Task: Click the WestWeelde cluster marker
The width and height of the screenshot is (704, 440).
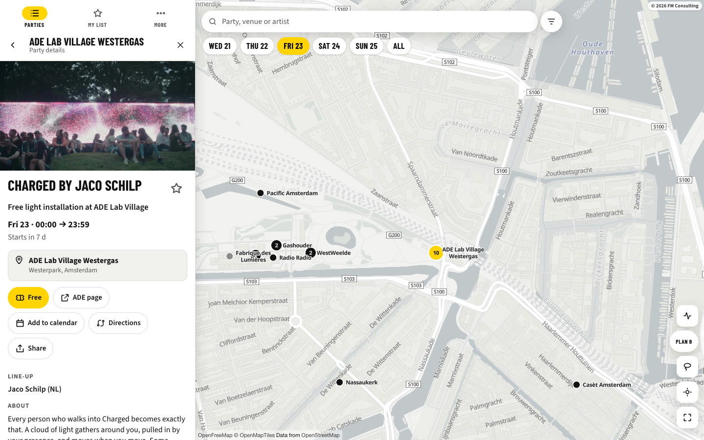Action: 310,253
